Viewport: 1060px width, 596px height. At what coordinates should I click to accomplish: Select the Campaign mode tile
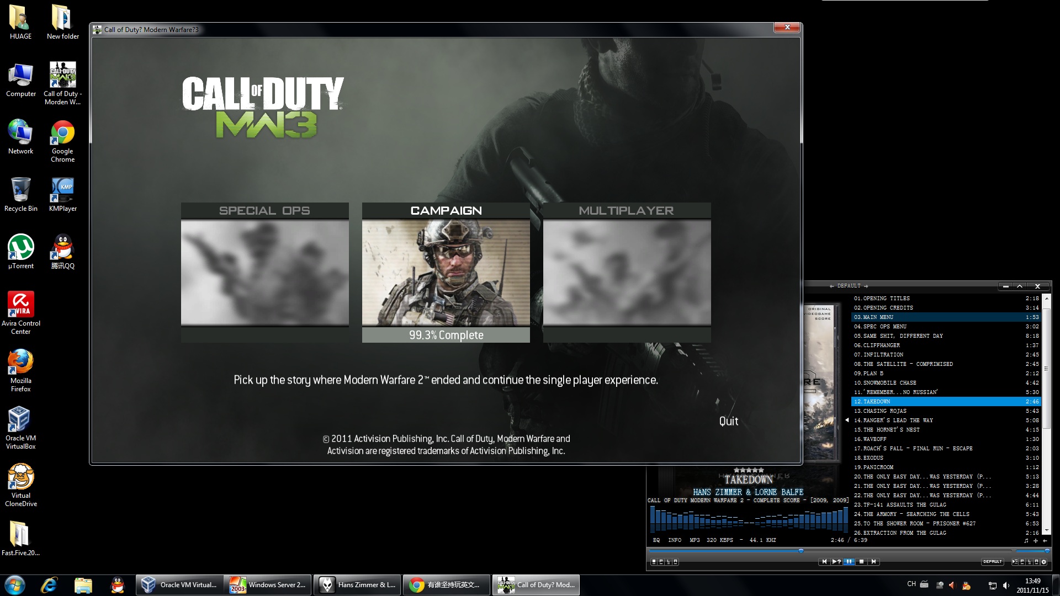point(446,272)
